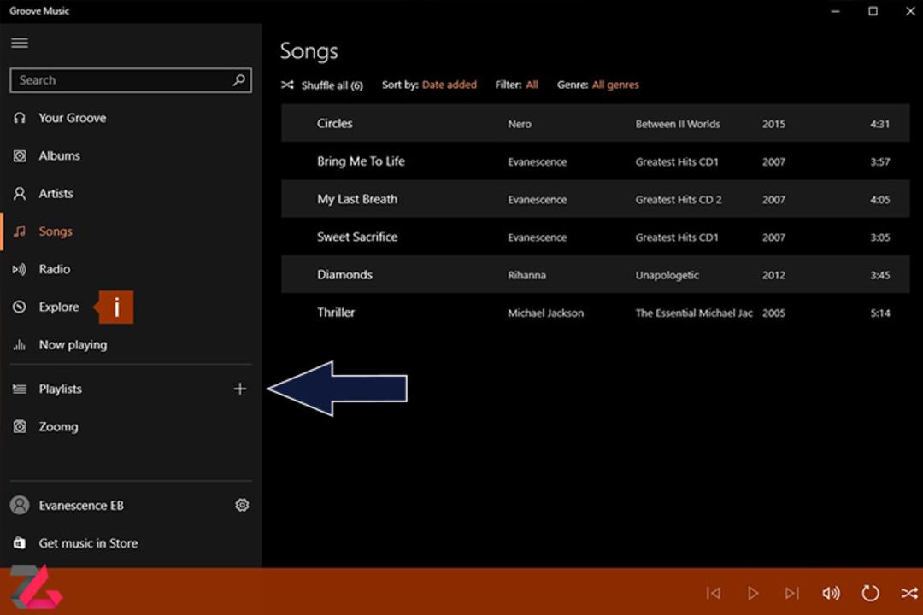Click artist Rihanna
This screenshot has width=923, height=615.
tap(526, 275)
